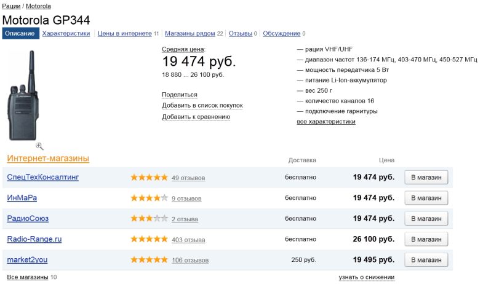Open the Цены в интернете tab
Image resolution: width=483 pixels, height=284 pixels.
click(125, 34)
